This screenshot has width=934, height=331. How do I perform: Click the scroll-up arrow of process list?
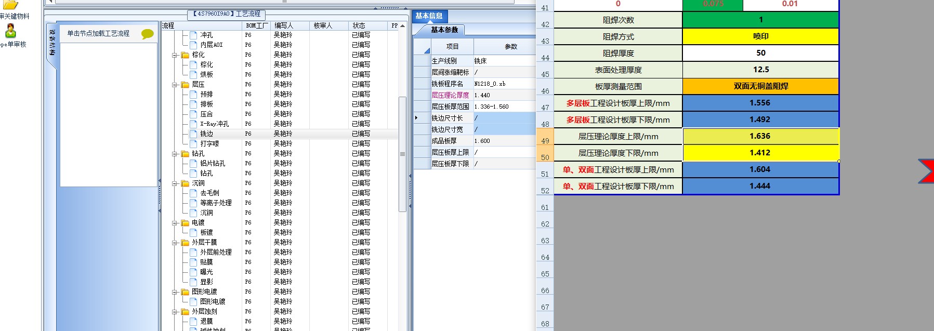point(402,25)
